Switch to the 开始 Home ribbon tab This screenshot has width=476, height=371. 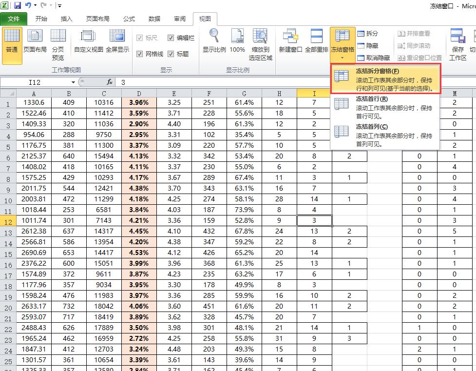pyautogui.click(x=41, y=19)
